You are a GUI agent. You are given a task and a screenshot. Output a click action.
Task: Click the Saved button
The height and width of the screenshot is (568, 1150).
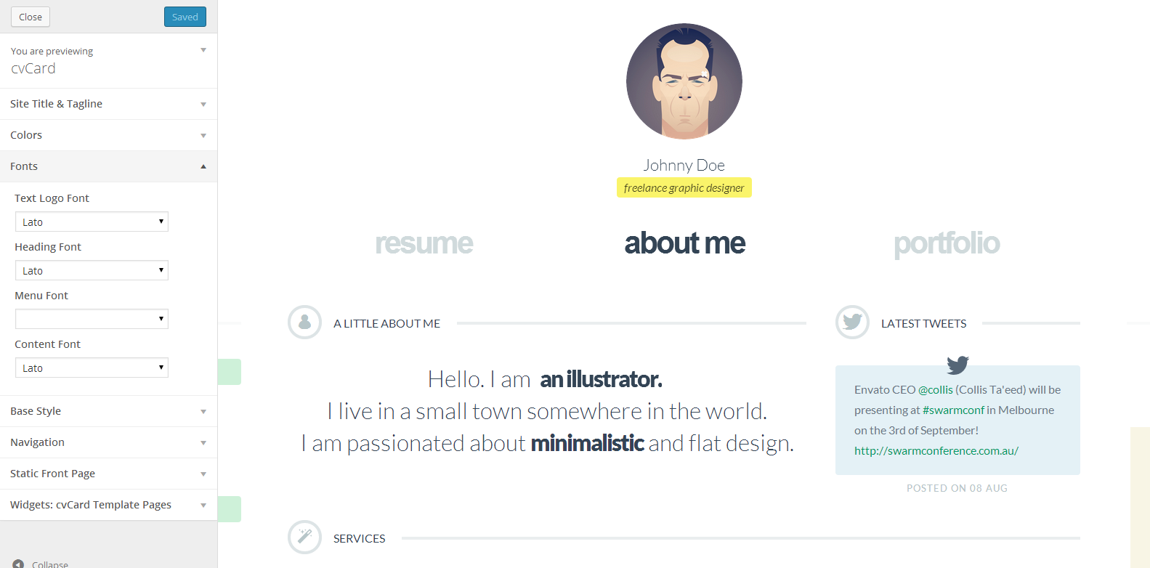pyautogui.click(x=185, y=17)
